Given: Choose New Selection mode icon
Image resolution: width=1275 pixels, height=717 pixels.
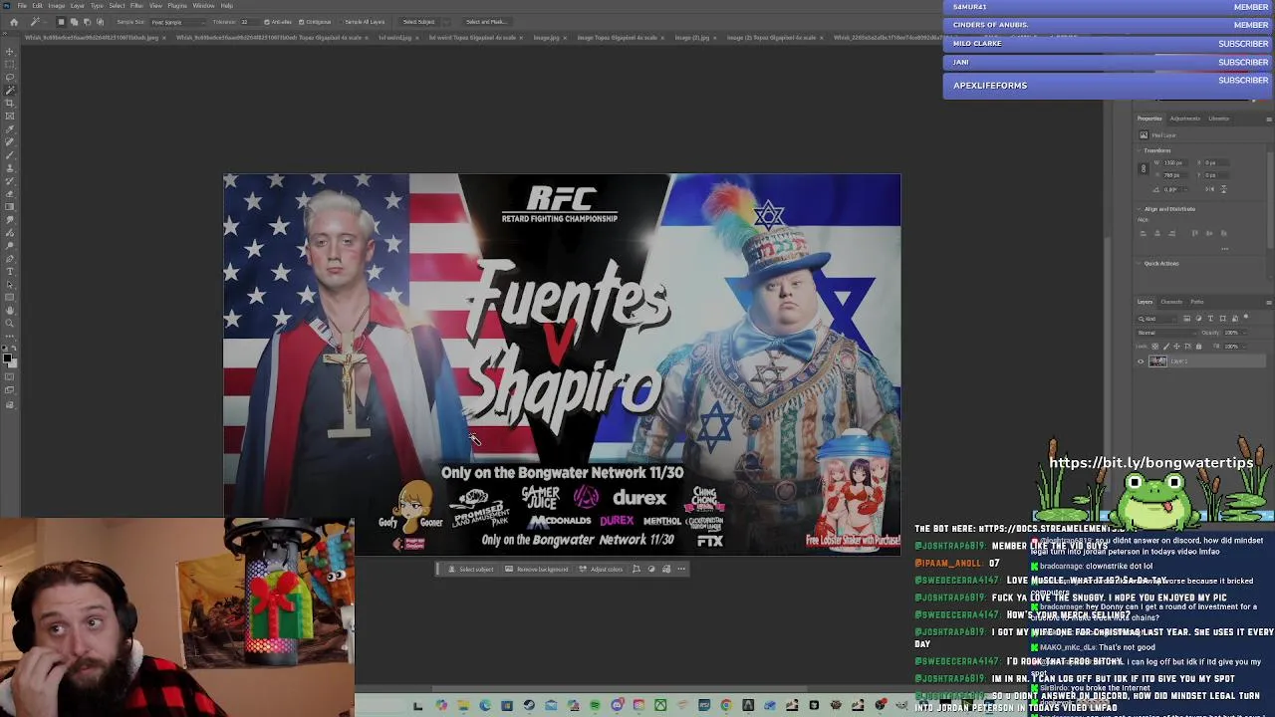Looking at the screenshot, I should pyautogui.click(x=61, y=21).
